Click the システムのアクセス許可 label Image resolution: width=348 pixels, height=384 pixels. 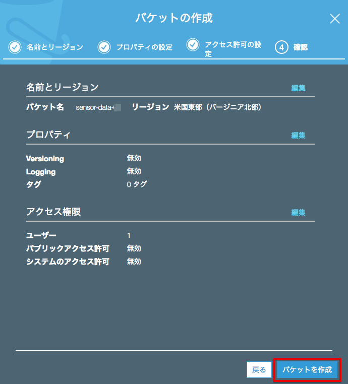(x=68, y=262)
